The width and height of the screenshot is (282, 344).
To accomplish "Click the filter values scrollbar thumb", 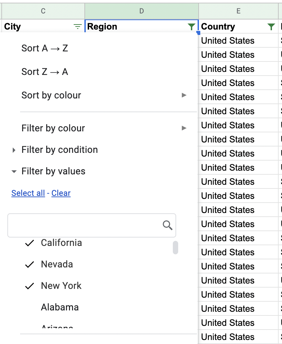I will 175,248.
